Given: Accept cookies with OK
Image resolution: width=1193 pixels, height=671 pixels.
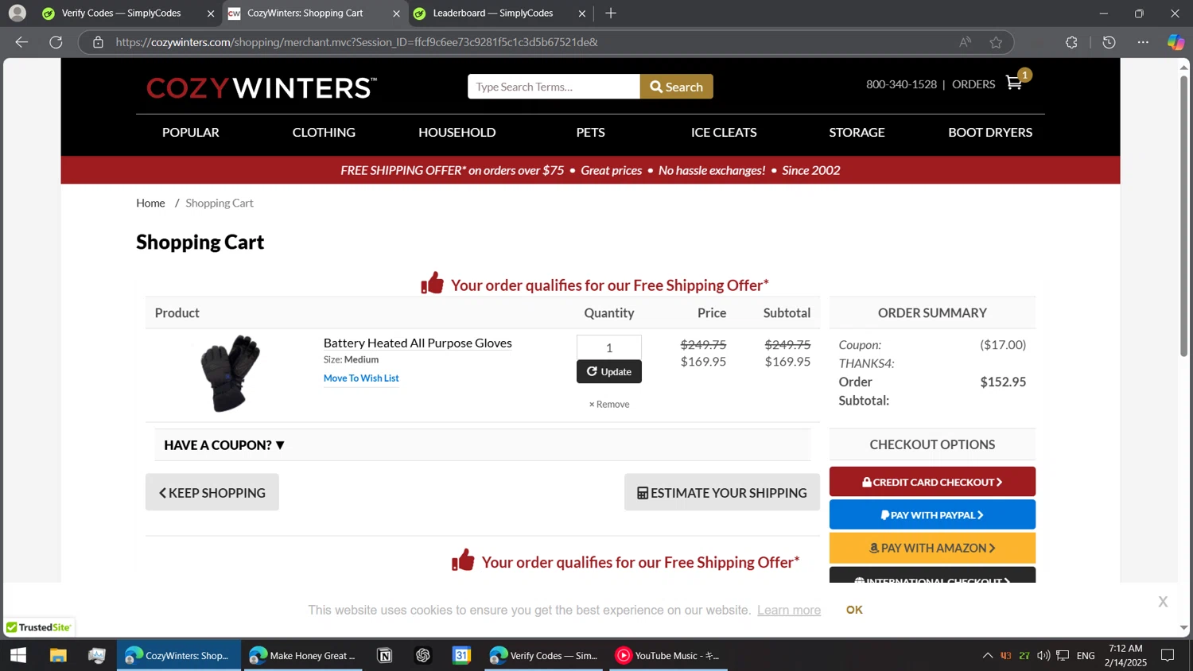Looking at the screenshot, I should (854, 610).
